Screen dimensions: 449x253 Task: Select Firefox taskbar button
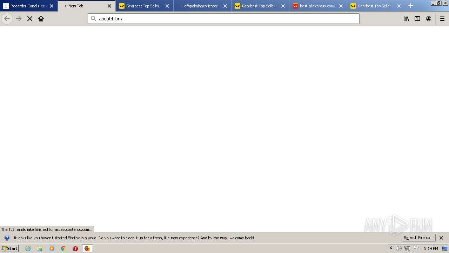pos(87,248)
